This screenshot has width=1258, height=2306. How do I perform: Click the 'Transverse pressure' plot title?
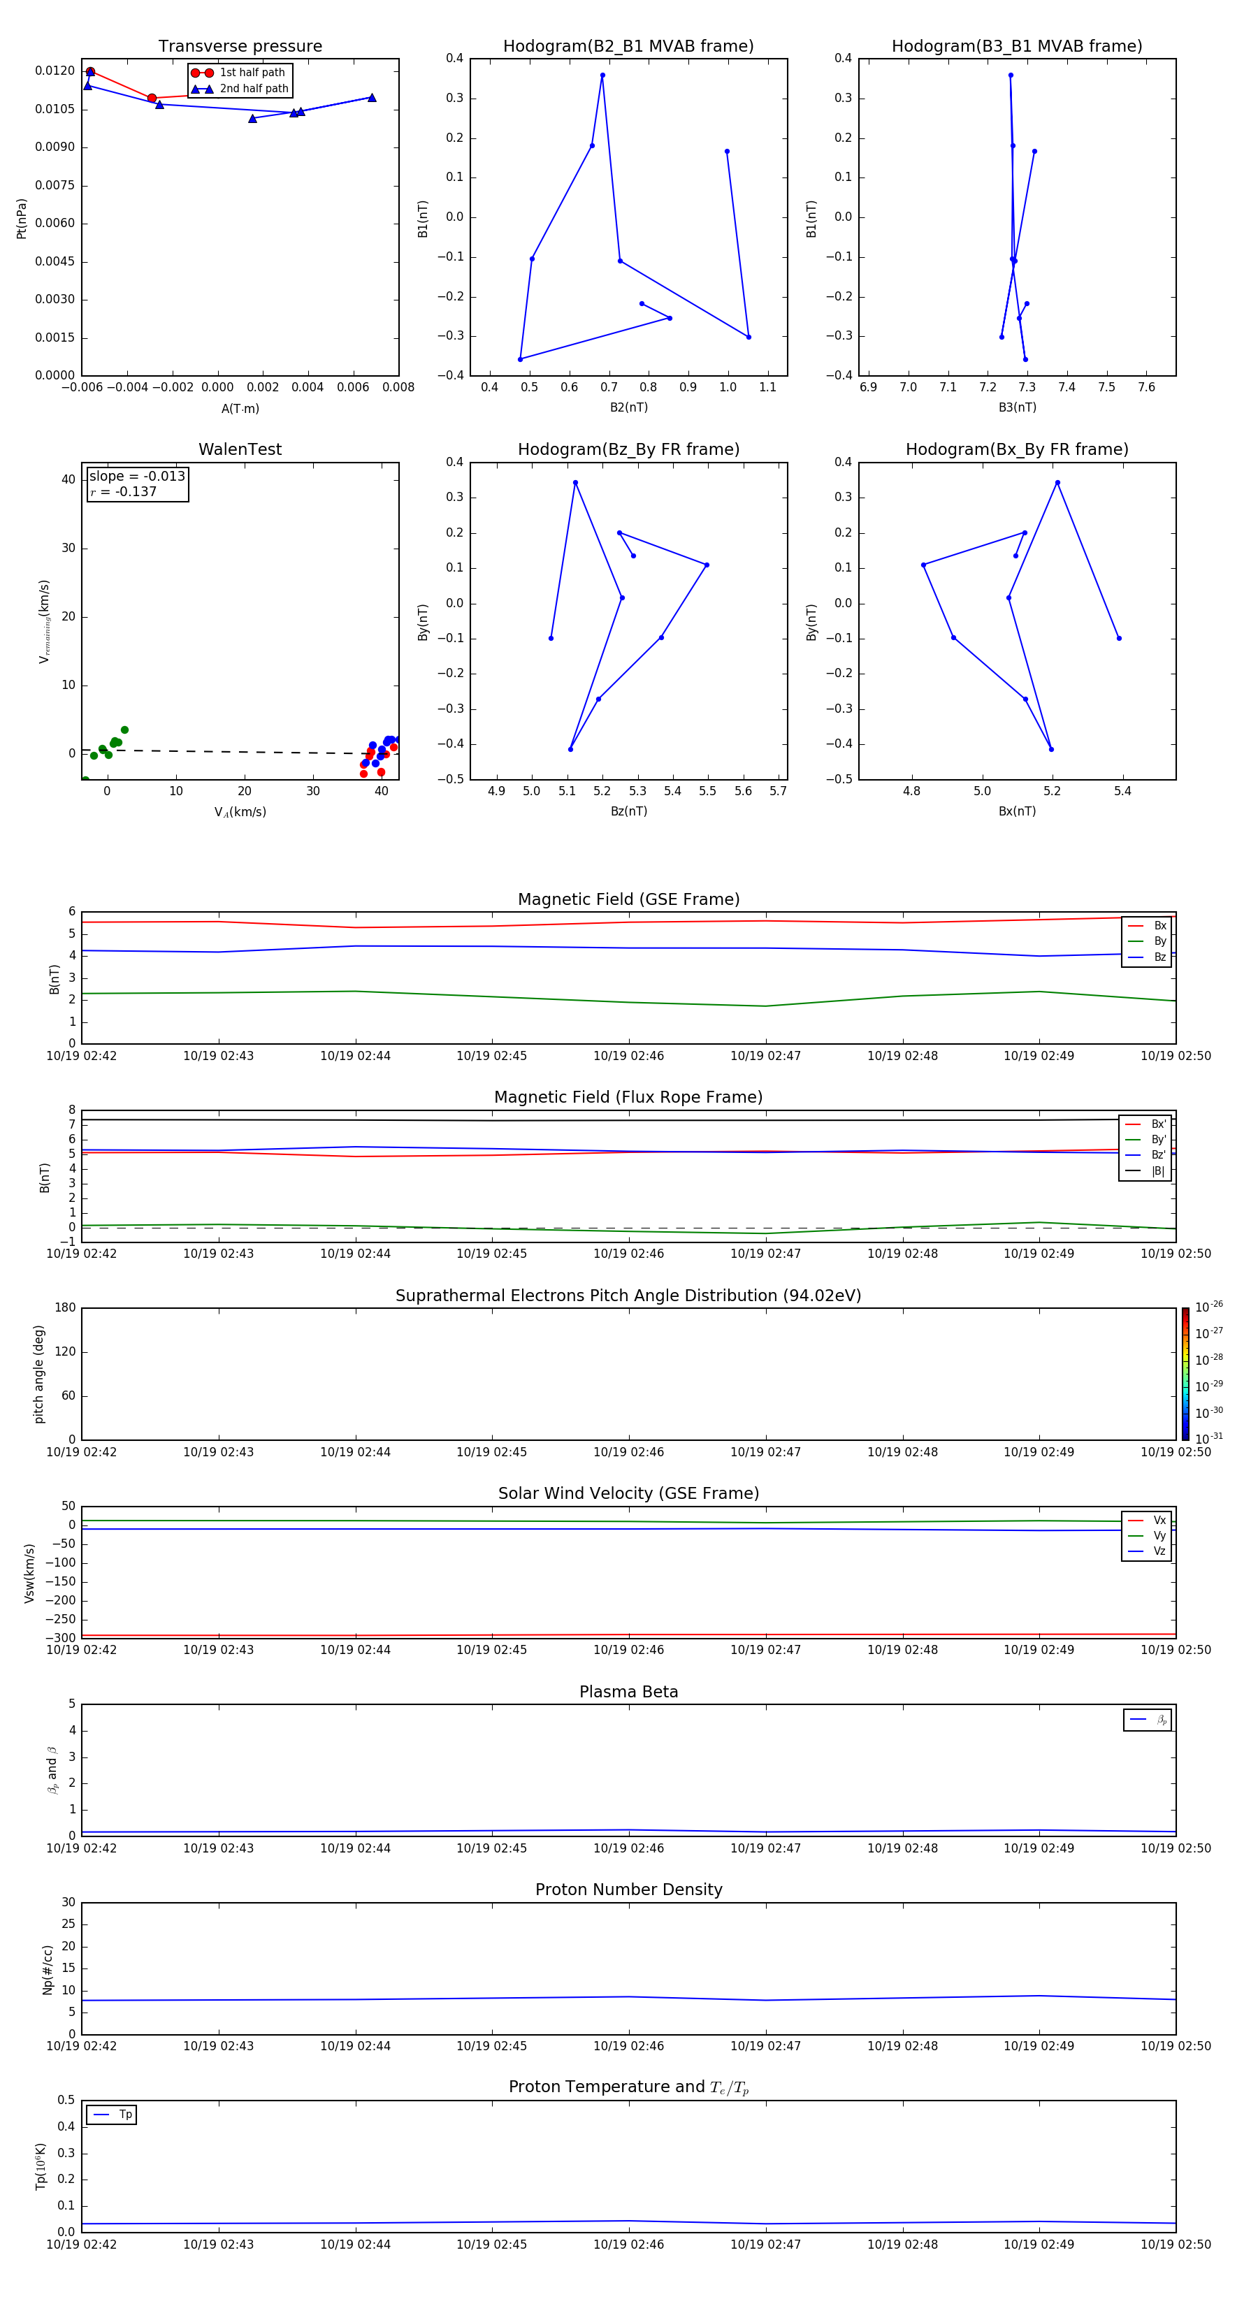click(x=240, y=47)
